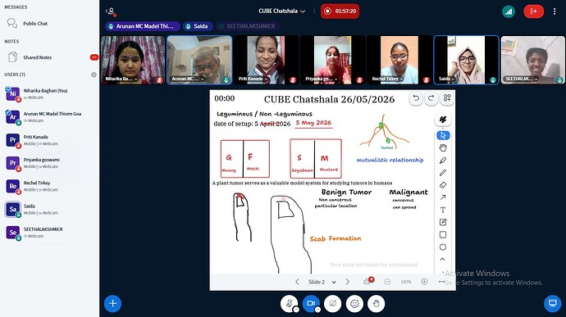566x317 pixels.
Task: Select the arrow shape tool
Action: coord(443,197)
